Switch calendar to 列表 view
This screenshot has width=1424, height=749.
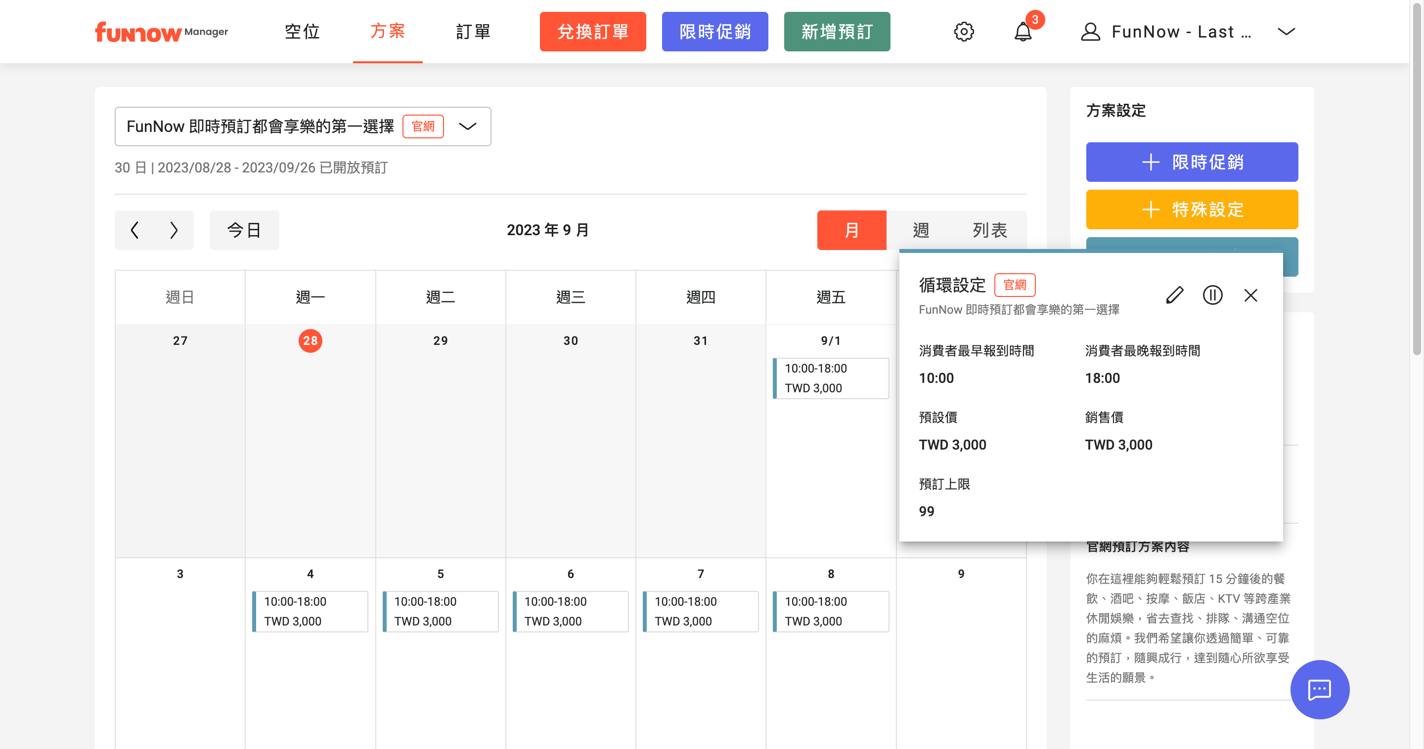[x=989, y=230]
